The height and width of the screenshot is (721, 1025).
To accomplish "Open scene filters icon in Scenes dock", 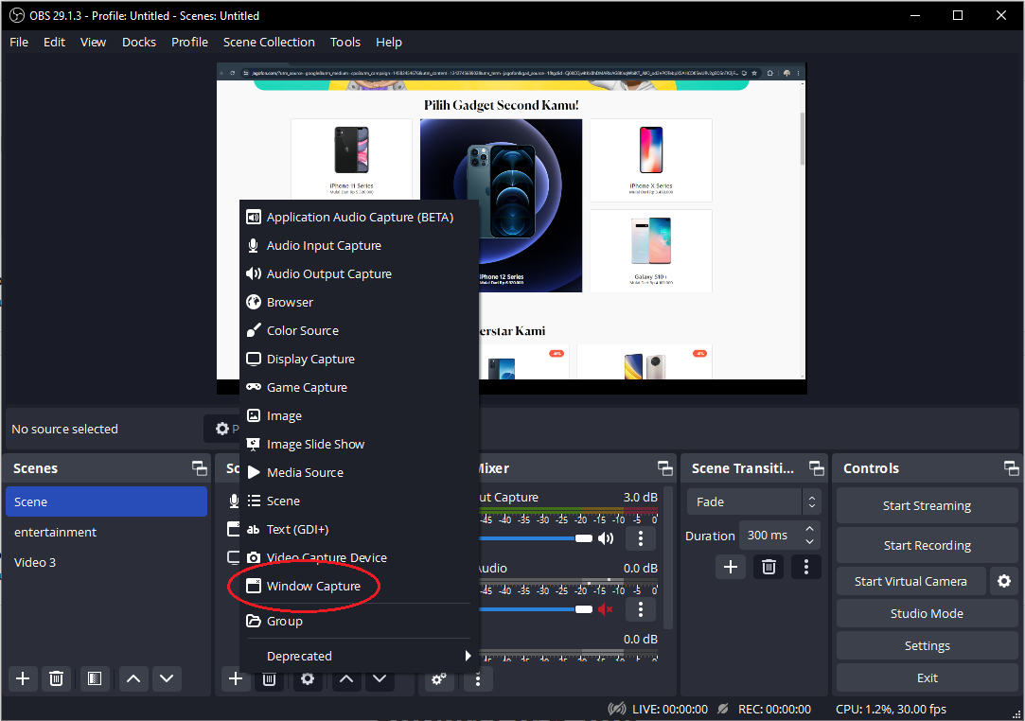I will click(x=95, y=678).
